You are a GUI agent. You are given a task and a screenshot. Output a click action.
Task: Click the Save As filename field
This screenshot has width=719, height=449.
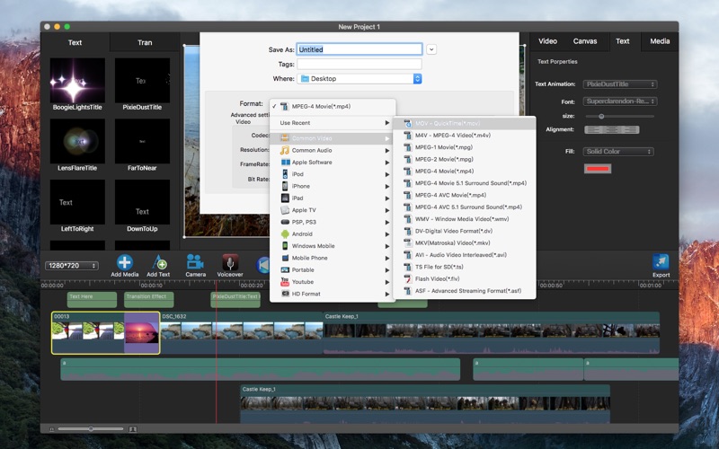[359, 49]
